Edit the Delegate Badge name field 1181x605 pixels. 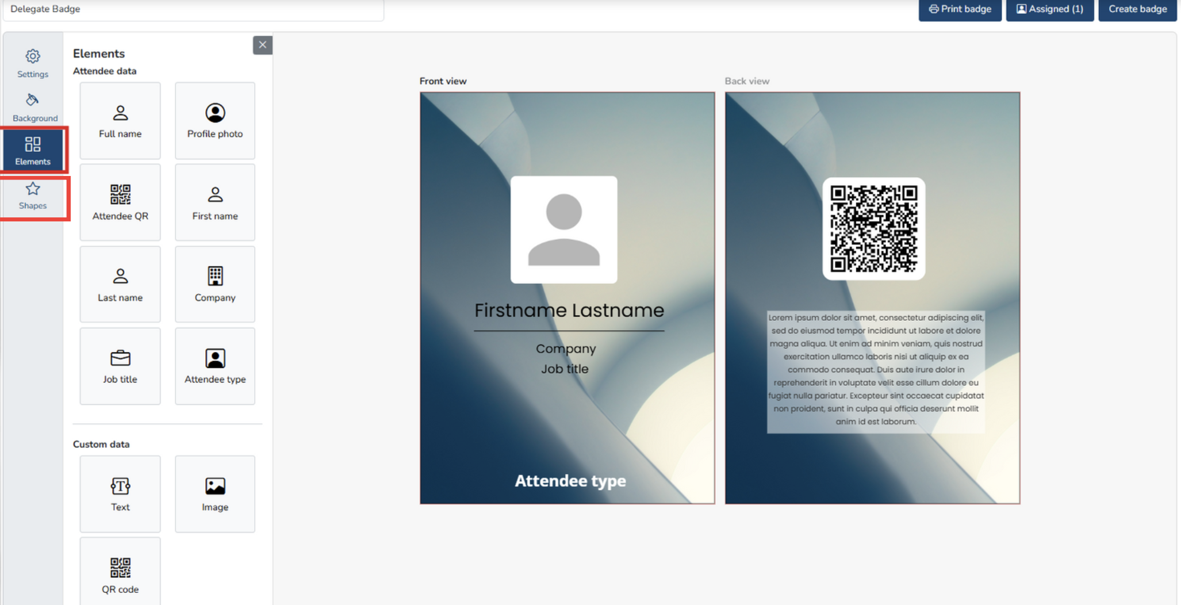click(x=193, y=9)
